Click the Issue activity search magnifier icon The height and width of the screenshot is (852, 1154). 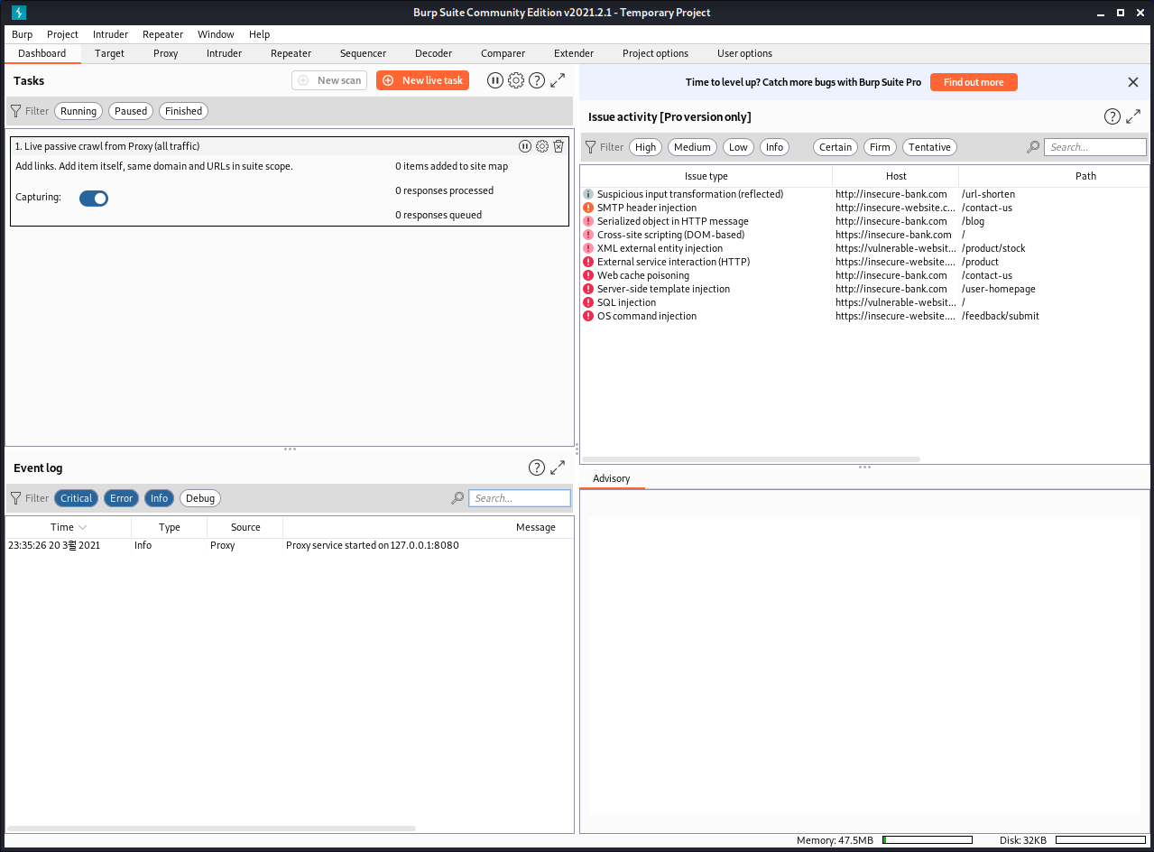[1033, 147]
